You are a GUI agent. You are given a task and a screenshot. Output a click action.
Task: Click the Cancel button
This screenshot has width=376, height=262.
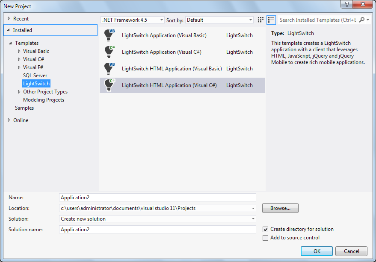351,251
